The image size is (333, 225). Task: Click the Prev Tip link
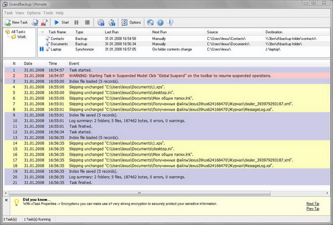pyautogui.click(x=312, y=209)
